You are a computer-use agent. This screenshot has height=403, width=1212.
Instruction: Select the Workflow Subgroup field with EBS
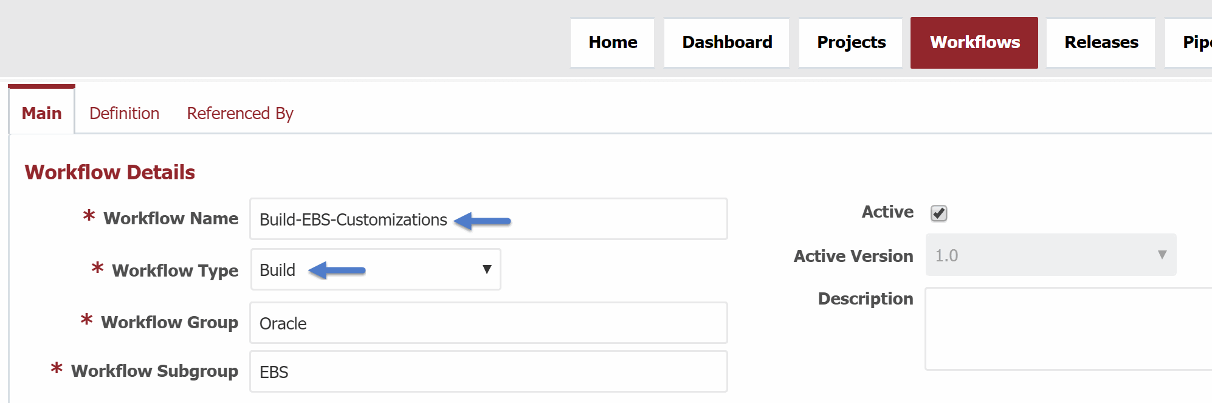[489, 371]
